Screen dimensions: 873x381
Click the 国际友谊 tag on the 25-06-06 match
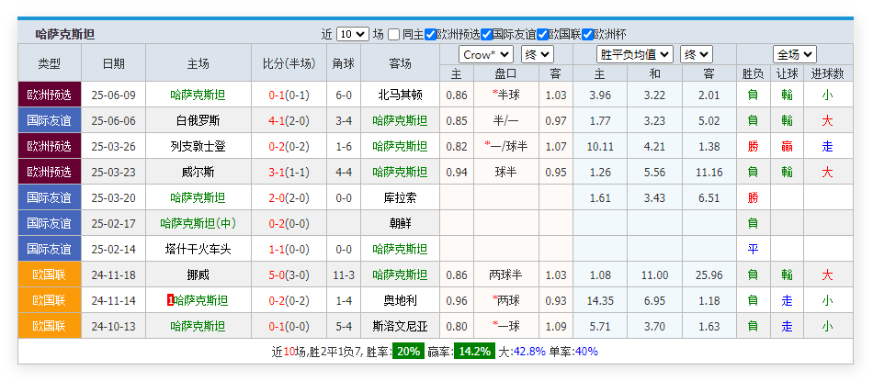tap(49, 120)
